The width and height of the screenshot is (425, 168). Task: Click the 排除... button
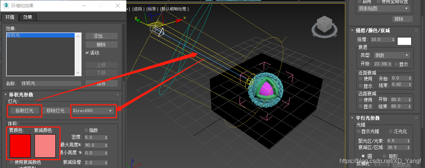pos(402,19)
